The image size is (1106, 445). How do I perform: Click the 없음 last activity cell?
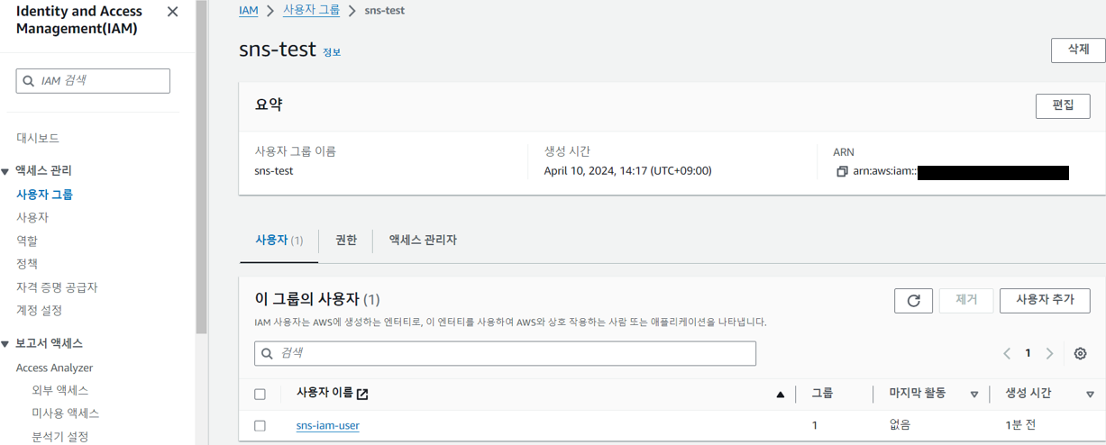coord(900,425)
